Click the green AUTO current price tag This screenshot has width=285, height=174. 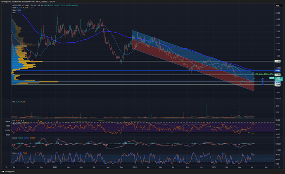click(272, 78)
